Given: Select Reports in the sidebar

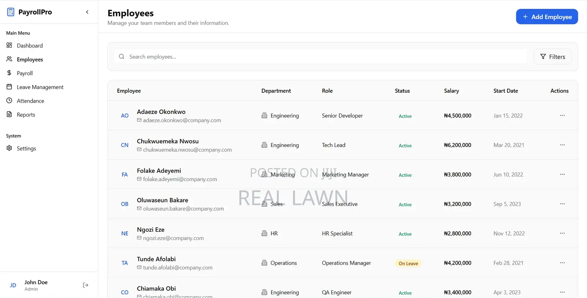Looking at the screenshot, I should (x=26, y=115).
